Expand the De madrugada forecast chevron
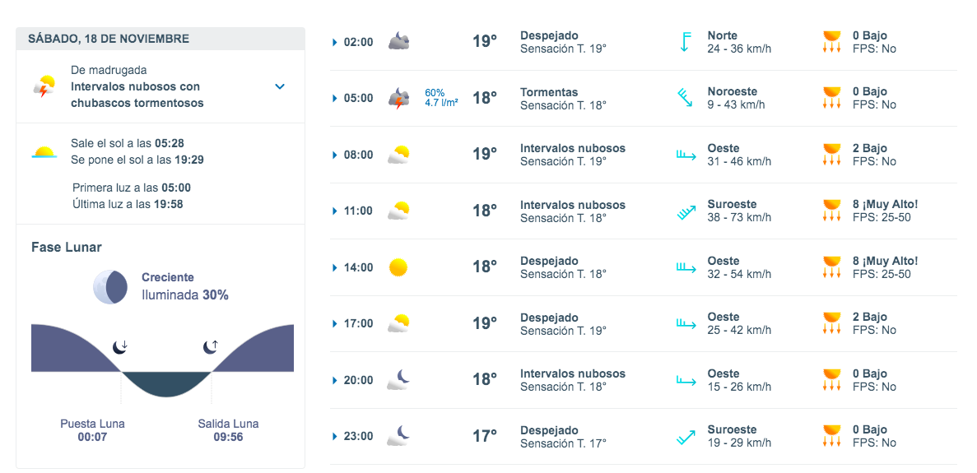The width and height of the screenshot is (977, 473). [x=280, y=86]
